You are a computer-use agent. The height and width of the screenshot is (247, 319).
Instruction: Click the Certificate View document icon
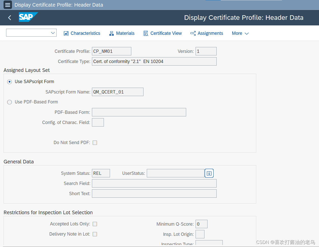(146, 33)
